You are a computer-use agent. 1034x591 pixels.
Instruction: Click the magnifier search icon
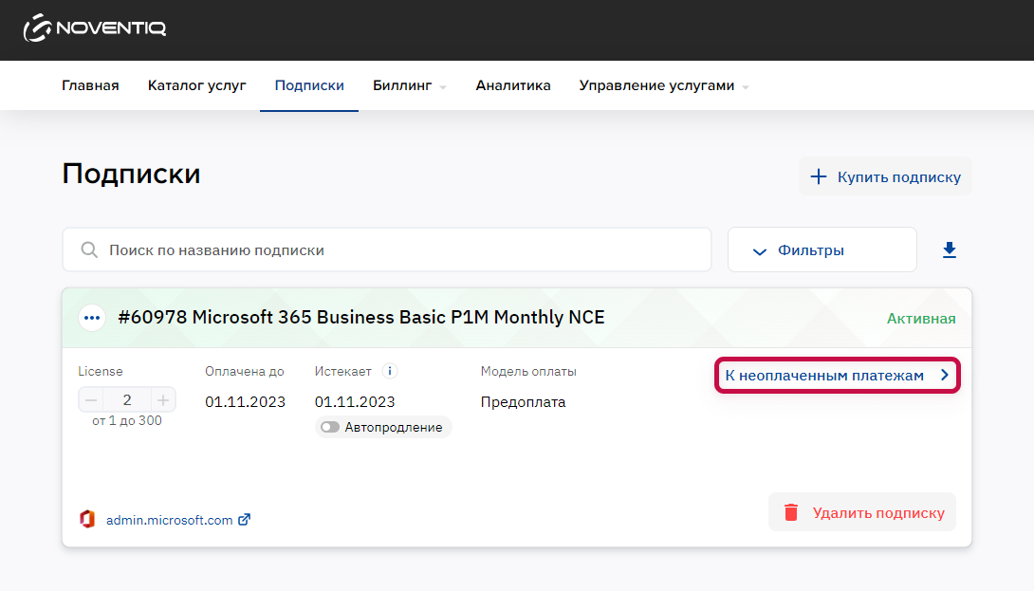pyautogui.click(x=89, y=250)
